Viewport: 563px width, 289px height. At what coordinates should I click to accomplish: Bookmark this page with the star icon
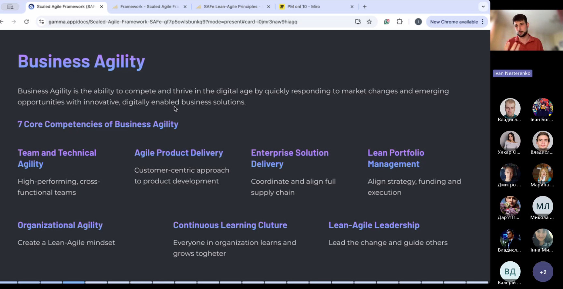point(369,22)
